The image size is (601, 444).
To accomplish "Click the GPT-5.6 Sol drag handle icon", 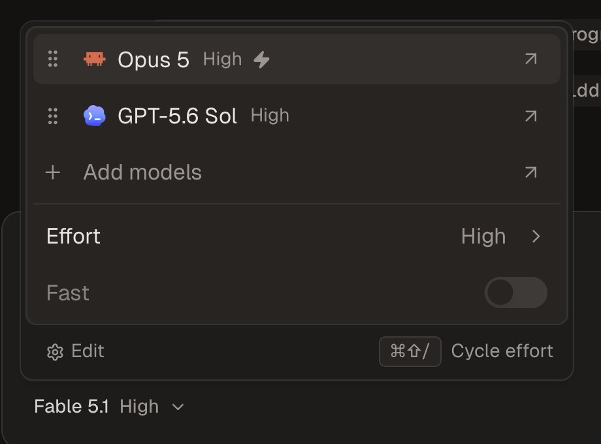I will pyautogui.click(x=53, y=116).
